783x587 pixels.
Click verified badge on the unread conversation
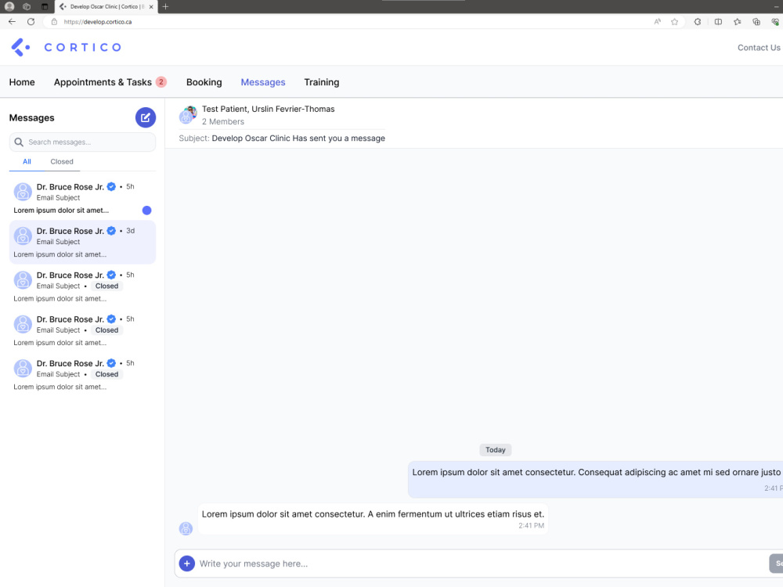coord(111,187)
